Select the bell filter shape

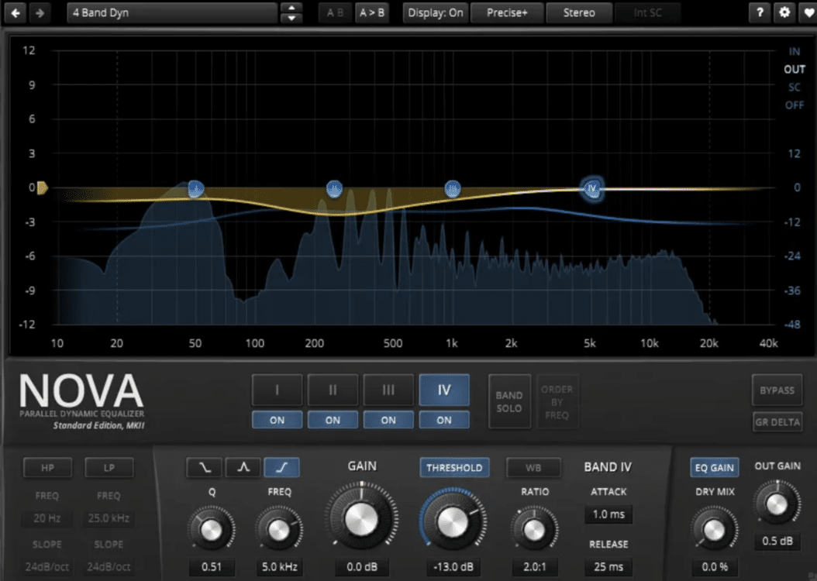coord(243,467)
